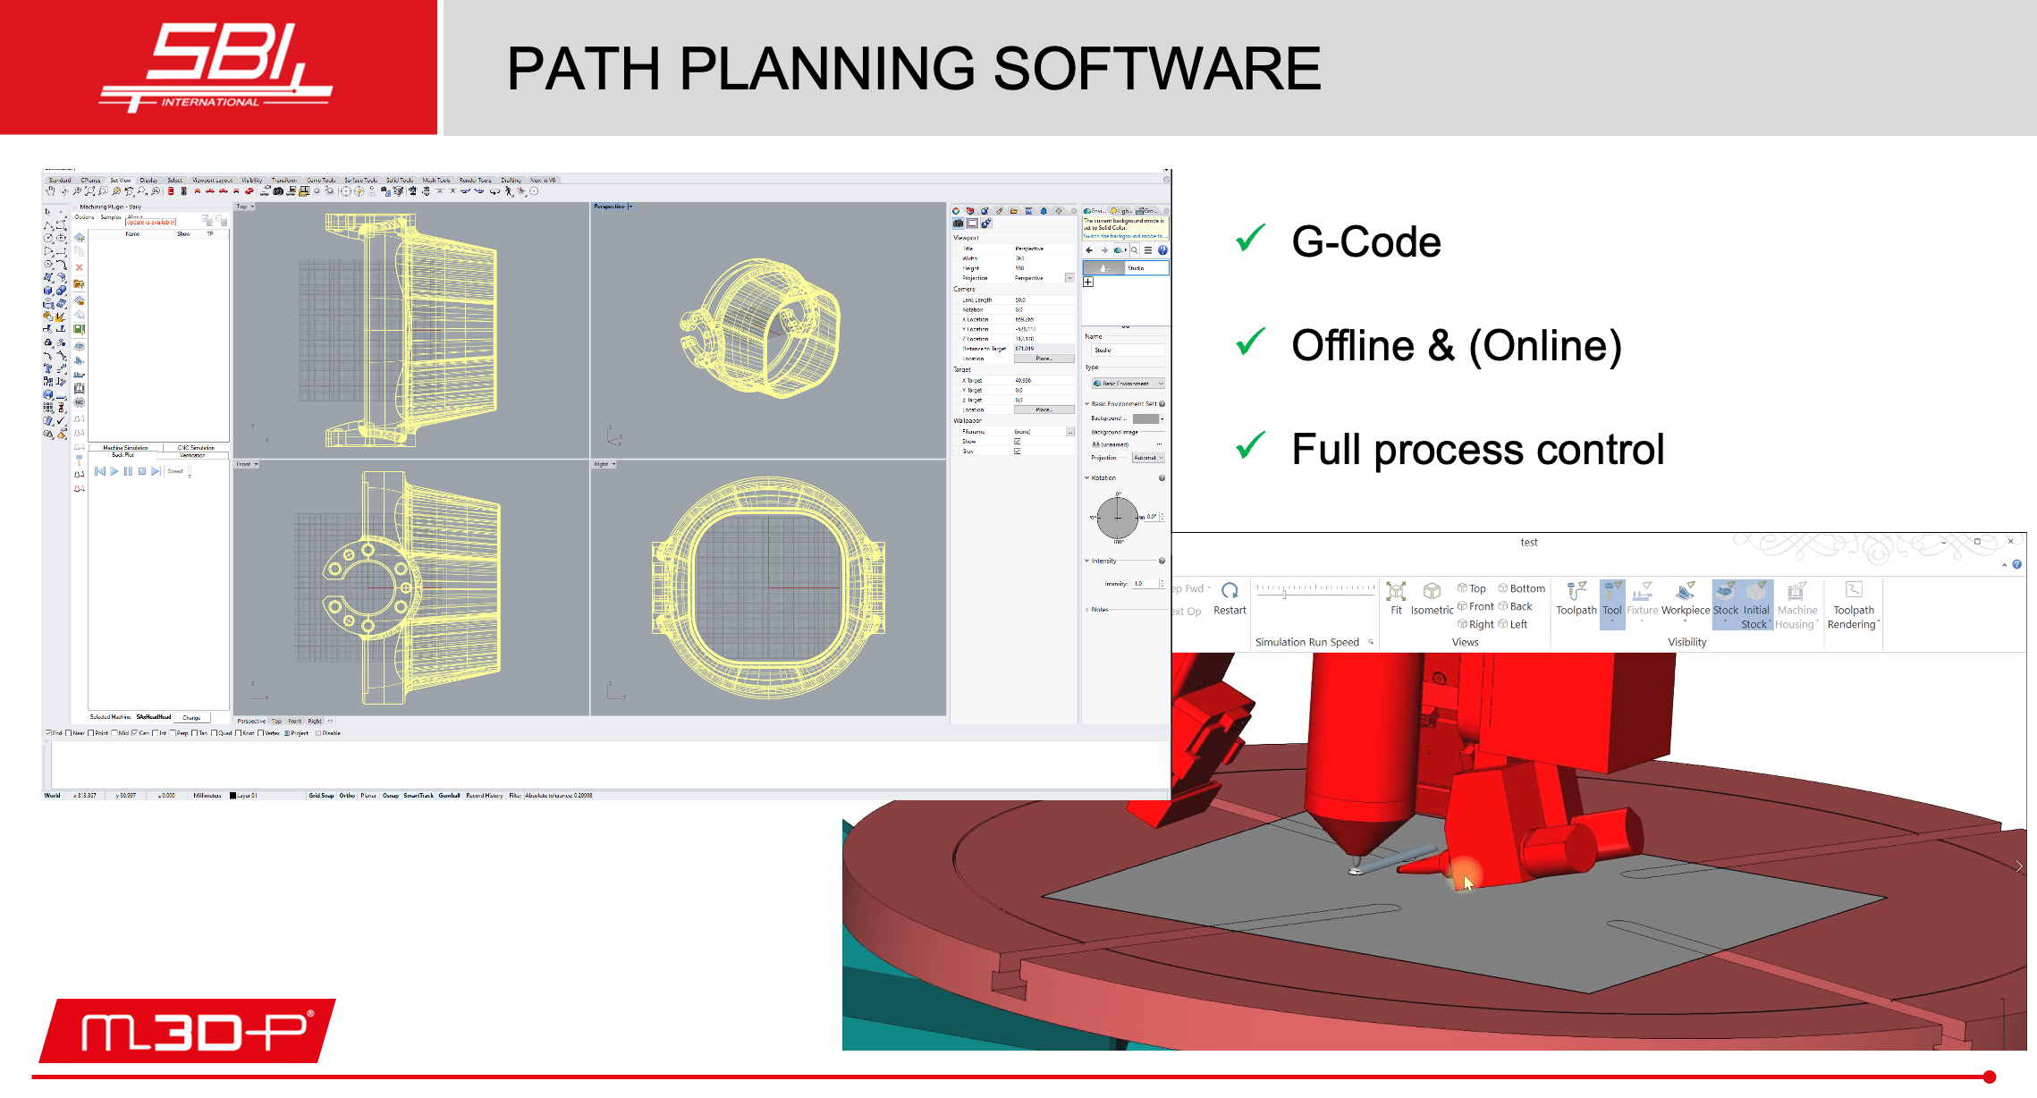Click the walking figure icon in toolbar
This screenshot has height=1098, width=2037.
point(509,191)
